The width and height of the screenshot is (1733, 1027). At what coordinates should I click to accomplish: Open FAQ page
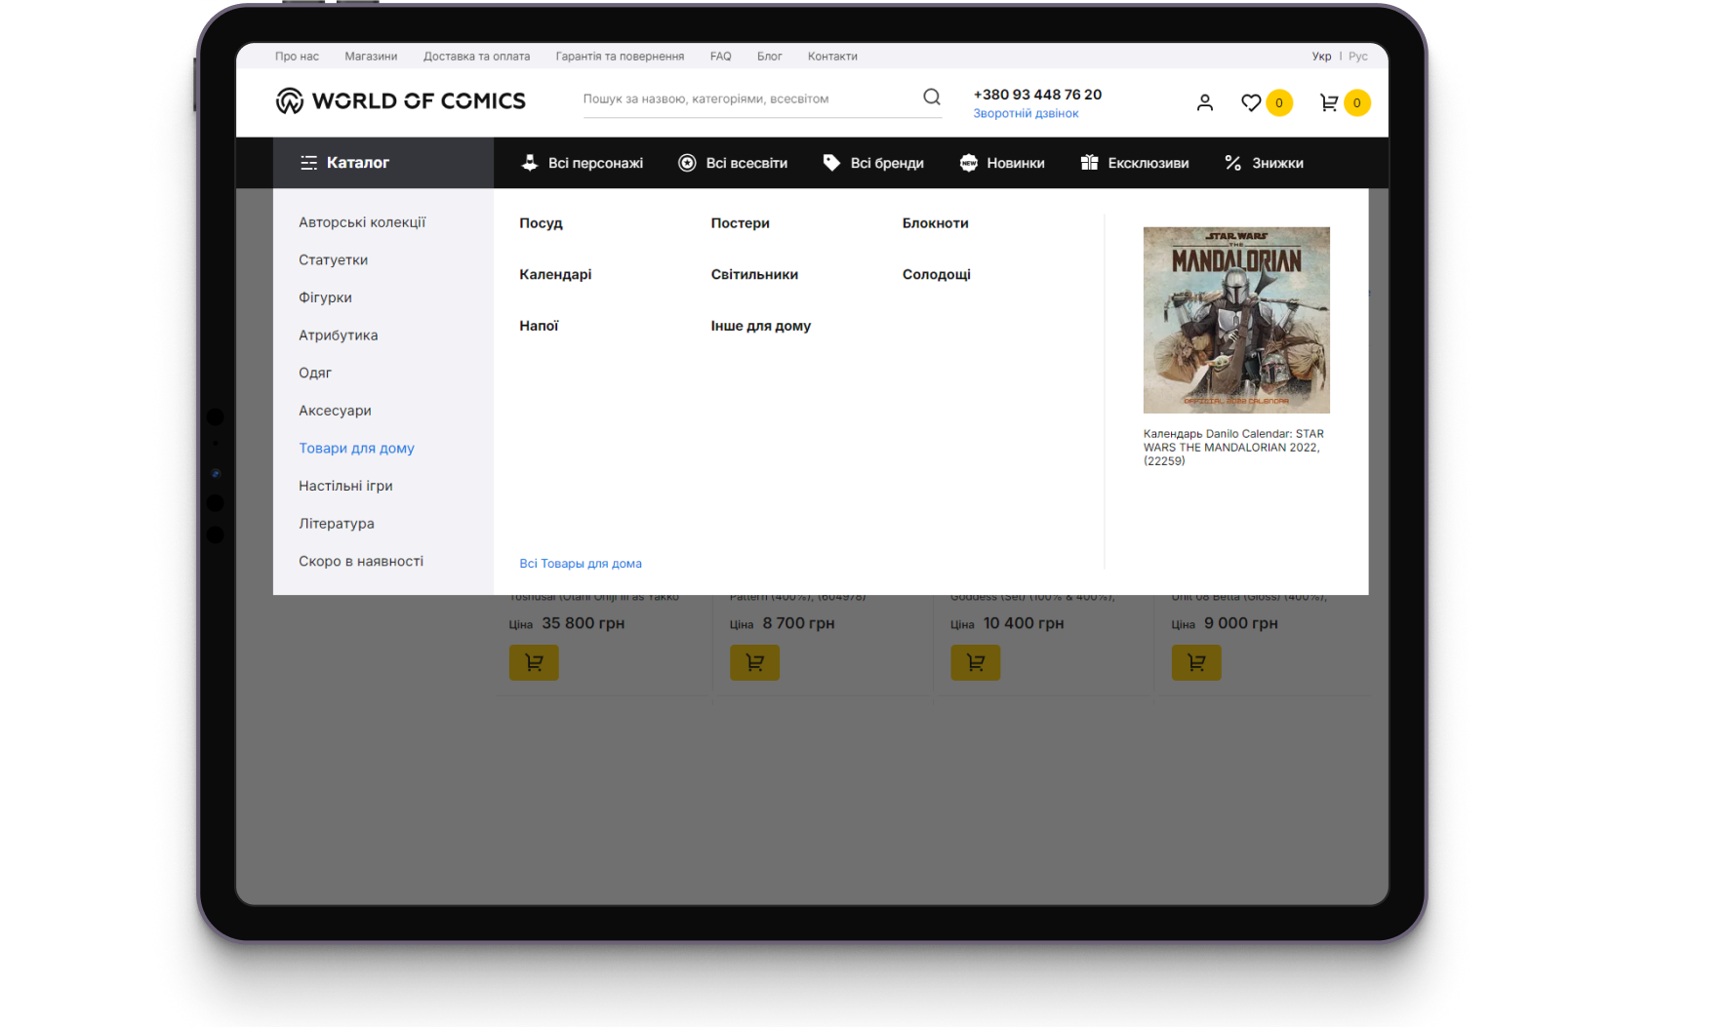pos(721,57)
